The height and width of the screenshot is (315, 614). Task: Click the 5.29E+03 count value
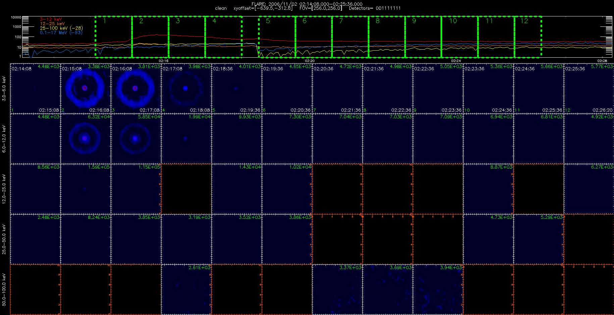click(x=552, y=217)
